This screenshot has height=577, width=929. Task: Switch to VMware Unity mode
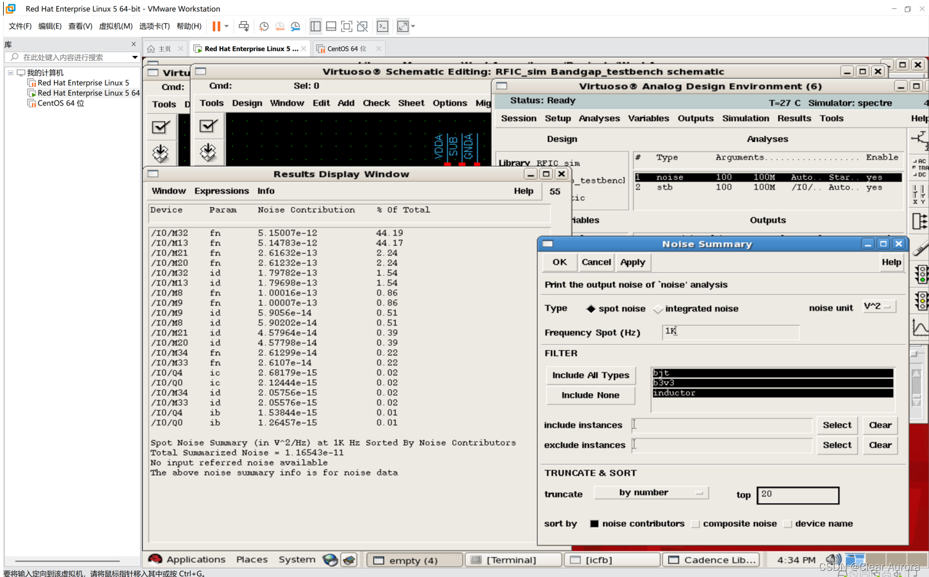pos(362,26)
